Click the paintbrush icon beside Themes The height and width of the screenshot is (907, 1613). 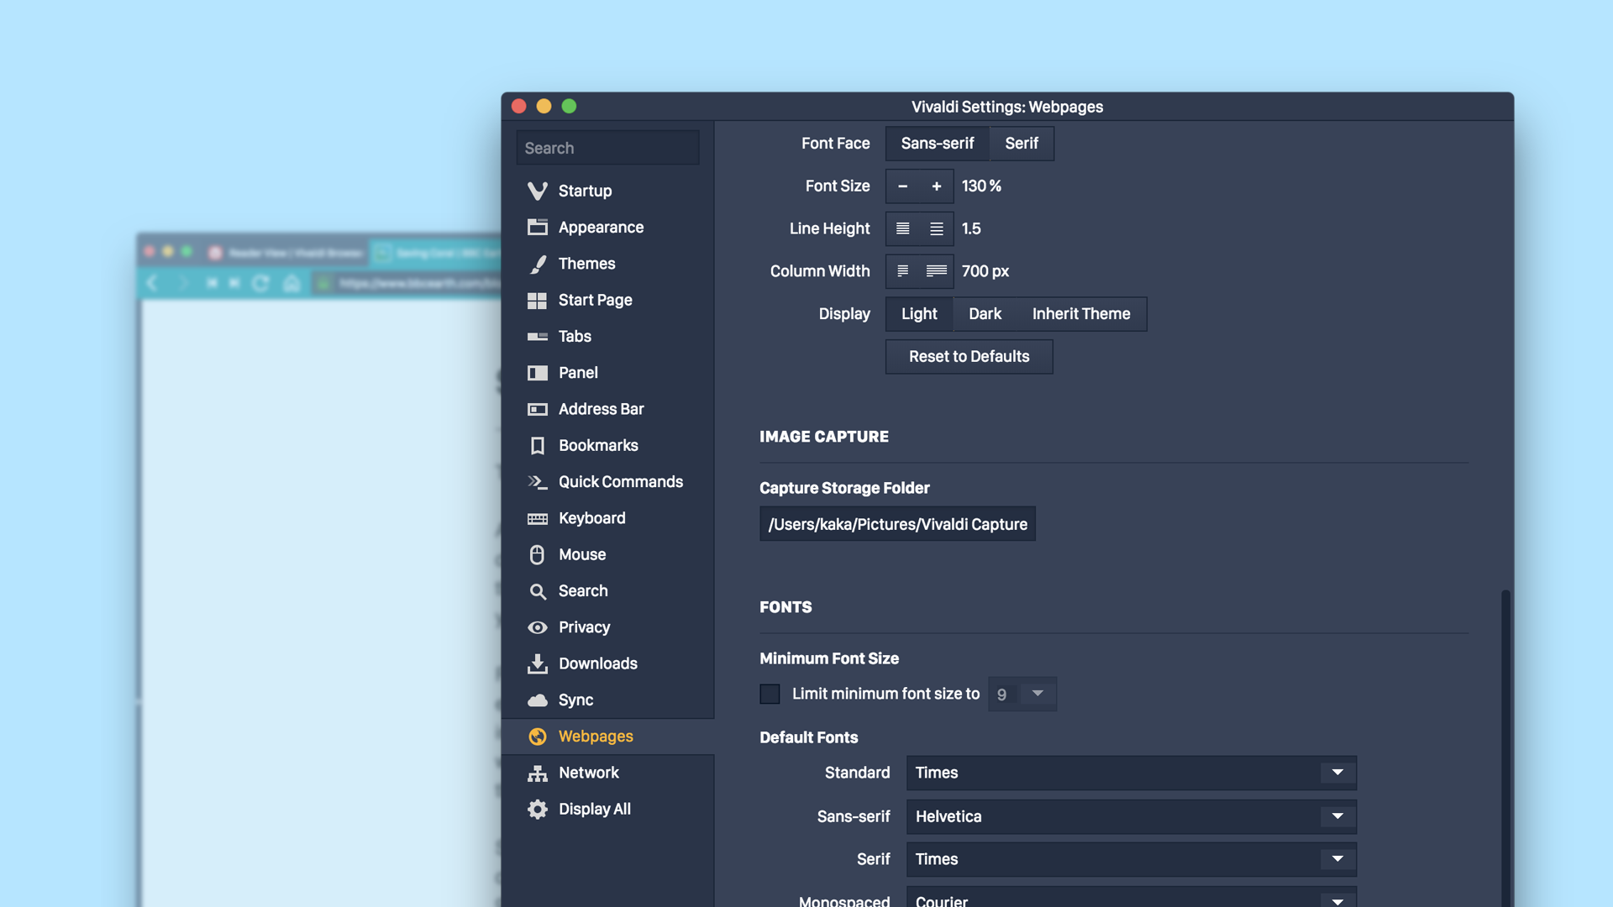pos(538,264)
